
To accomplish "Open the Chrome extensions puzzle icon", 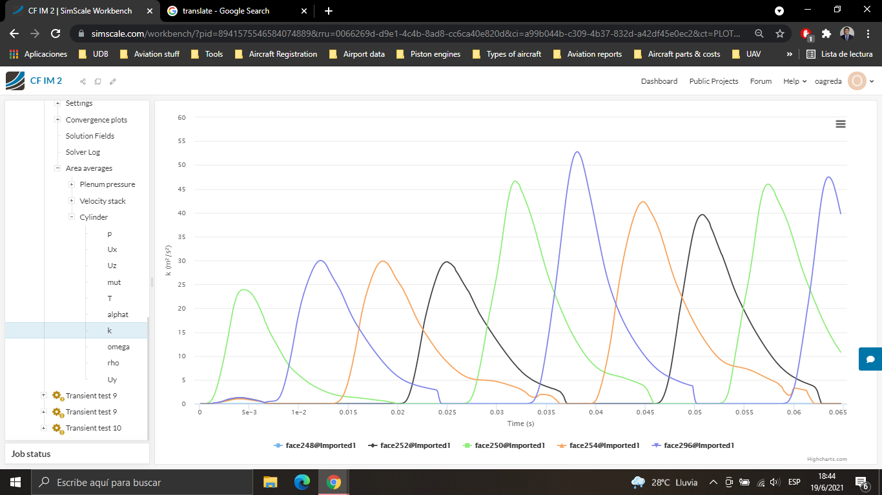I will (x=826, y=34).
